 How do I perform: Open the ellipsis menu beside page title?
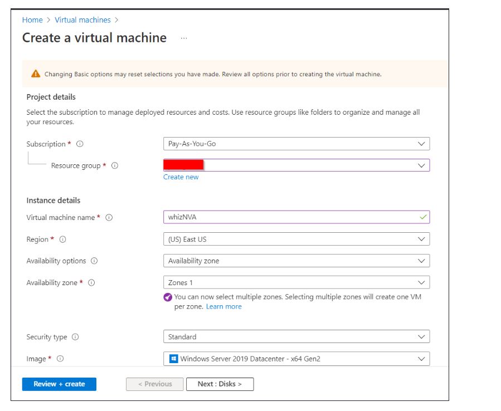(x=184, y=38)
